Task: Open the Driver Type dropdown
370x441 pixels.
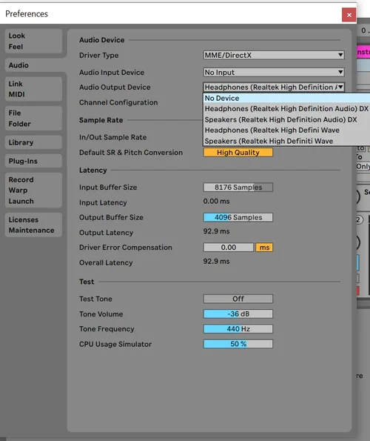Action: (x=274, y=55)
